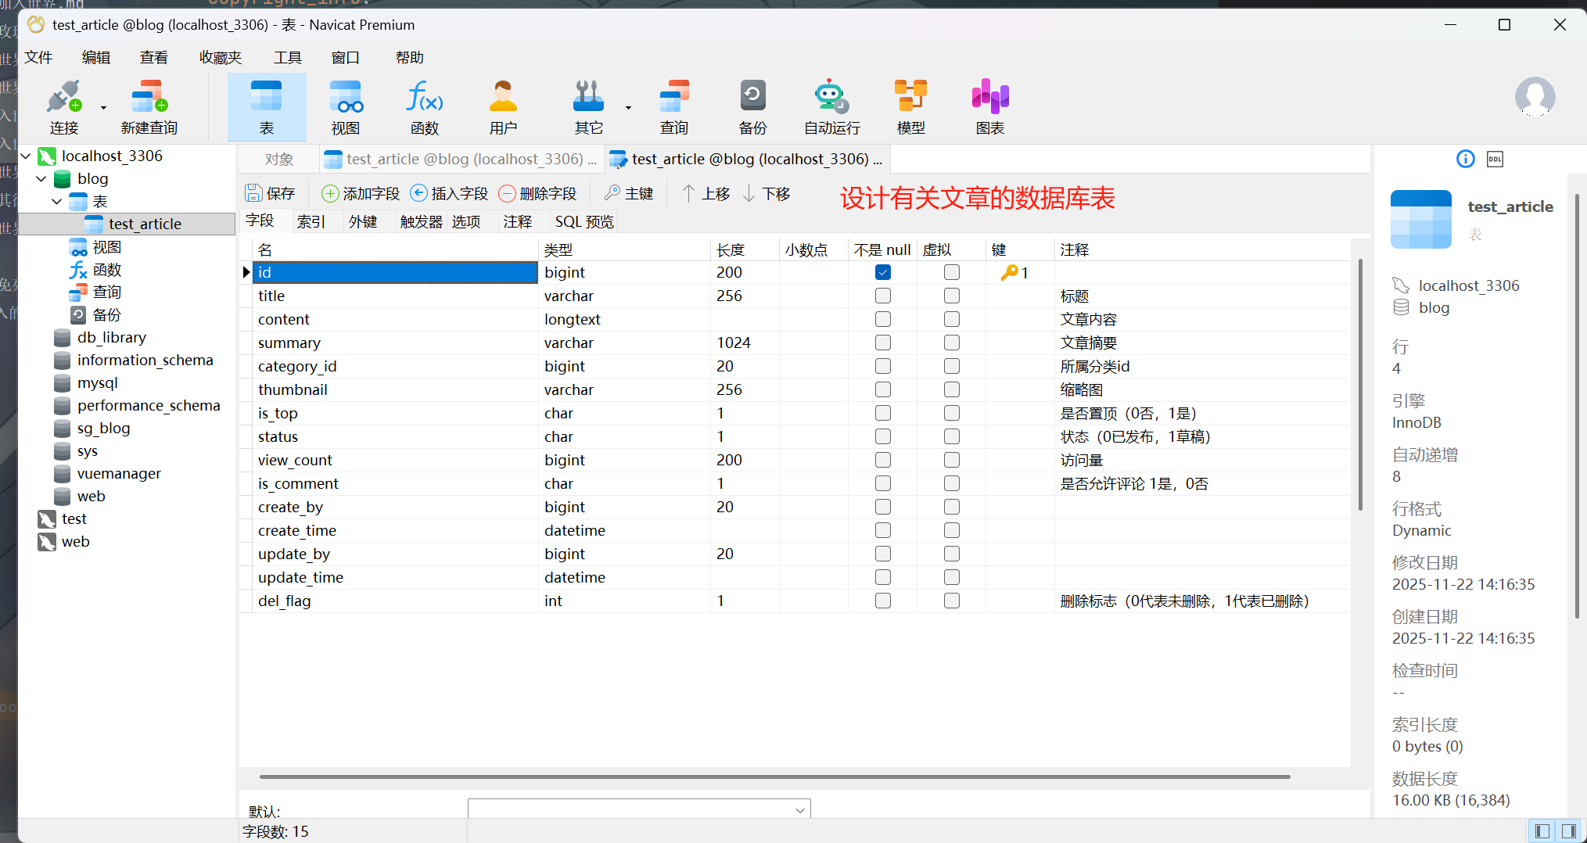Open the 备份 (Backup) toolbar icon
This screenshot has height=843, width=1587.
point(752,106)
